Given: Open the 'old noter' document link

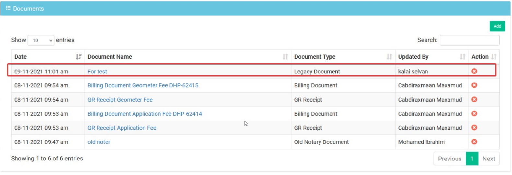Looking at the screenshot, I should click(x=99, y=142).
